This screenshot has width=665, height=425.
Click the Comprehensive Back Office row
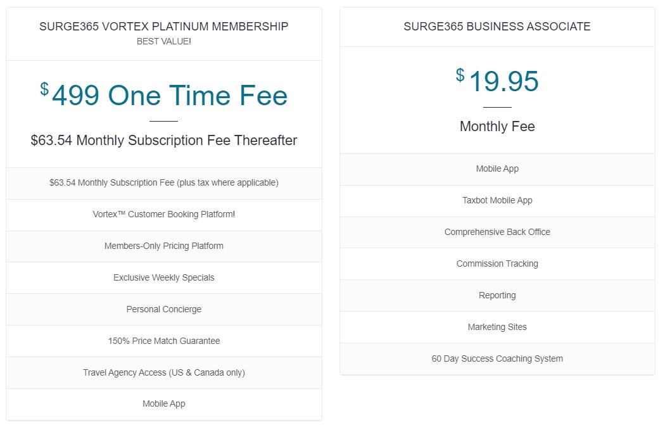(497, 232)
